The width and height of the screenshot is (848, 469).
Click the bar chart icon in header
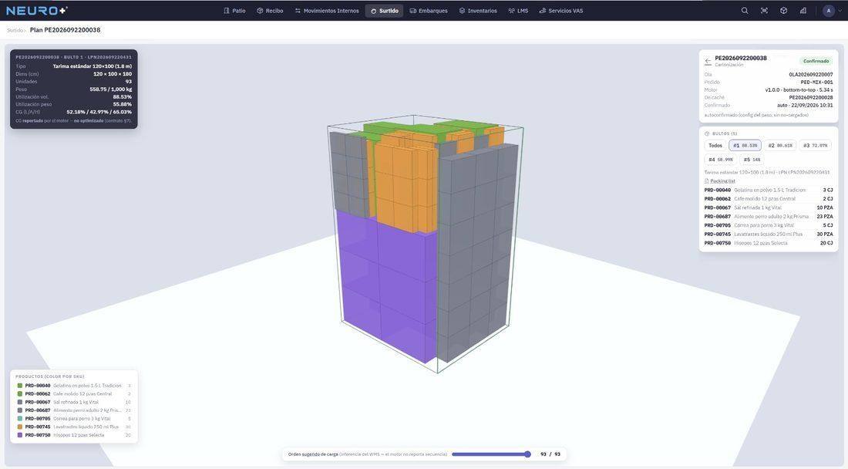pos(803,11)
